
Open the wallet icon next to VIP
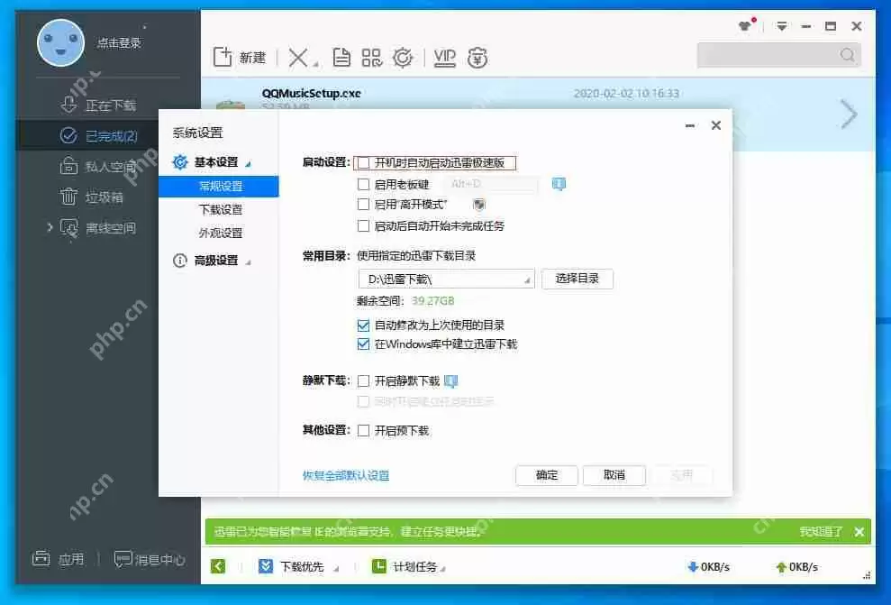[477, 57]
